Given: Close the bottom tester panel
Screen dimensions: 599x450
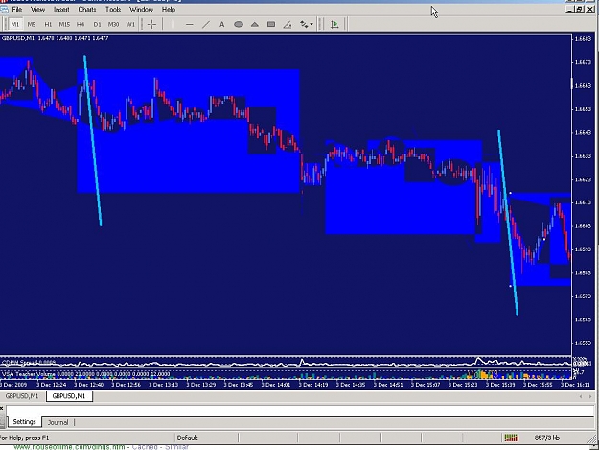Looking at the screenshot, I should coord(2,409).
